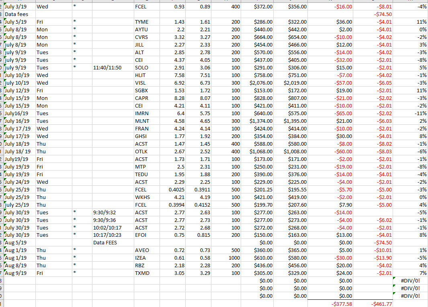Select the $1,068.00 cost cell
The height and width of the screenshot is (307, 428).
[x=257, y=152]
